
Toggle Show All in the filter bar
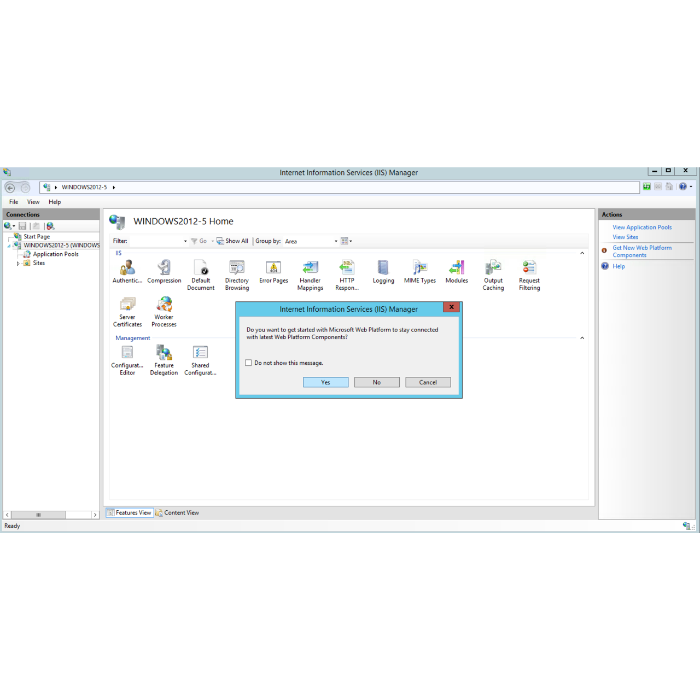coord(232,241)
